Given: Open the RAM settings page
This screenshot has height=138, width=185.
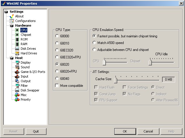Looking at the screenshot, I should (24, 44).
